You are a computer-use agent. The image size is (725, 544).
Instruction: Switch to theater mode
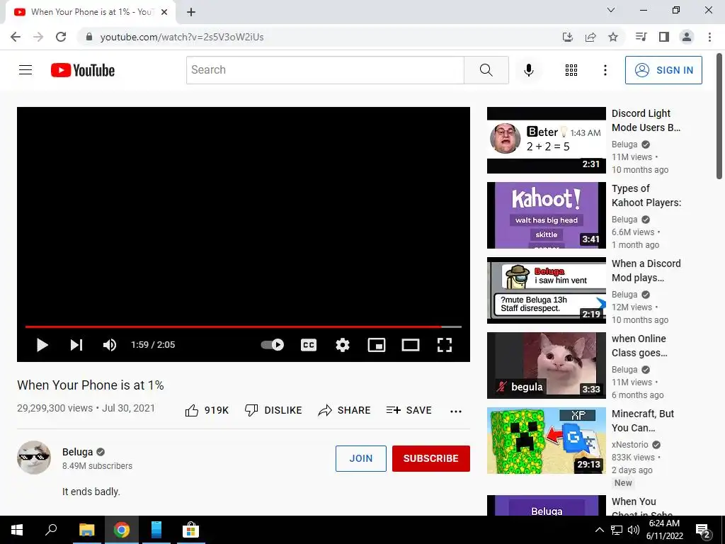point(411,345)
